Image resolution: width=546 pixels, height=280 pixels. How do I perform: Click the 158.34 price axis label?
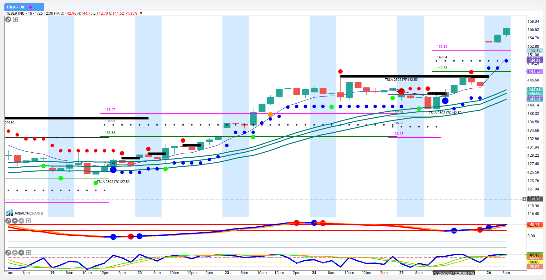pos(533,22)
